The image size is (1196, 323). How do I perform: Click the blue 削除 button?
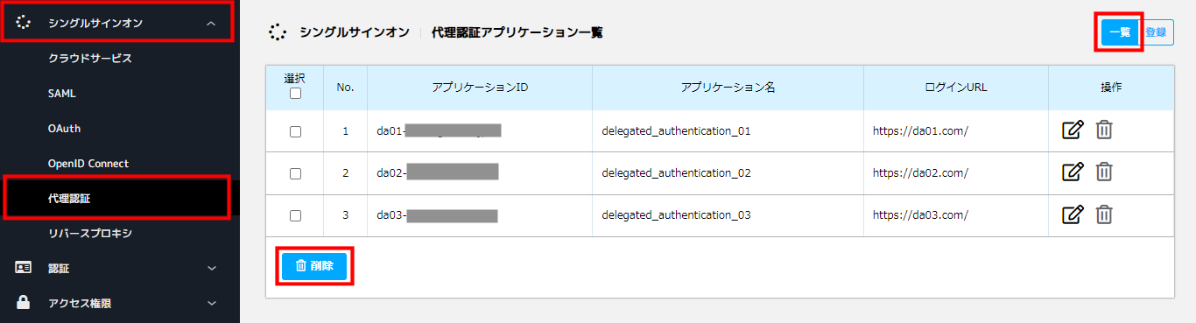(315, 266)
